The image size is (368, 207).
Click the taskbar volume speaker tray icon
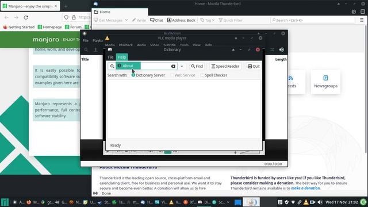click(x=320, y=202)
